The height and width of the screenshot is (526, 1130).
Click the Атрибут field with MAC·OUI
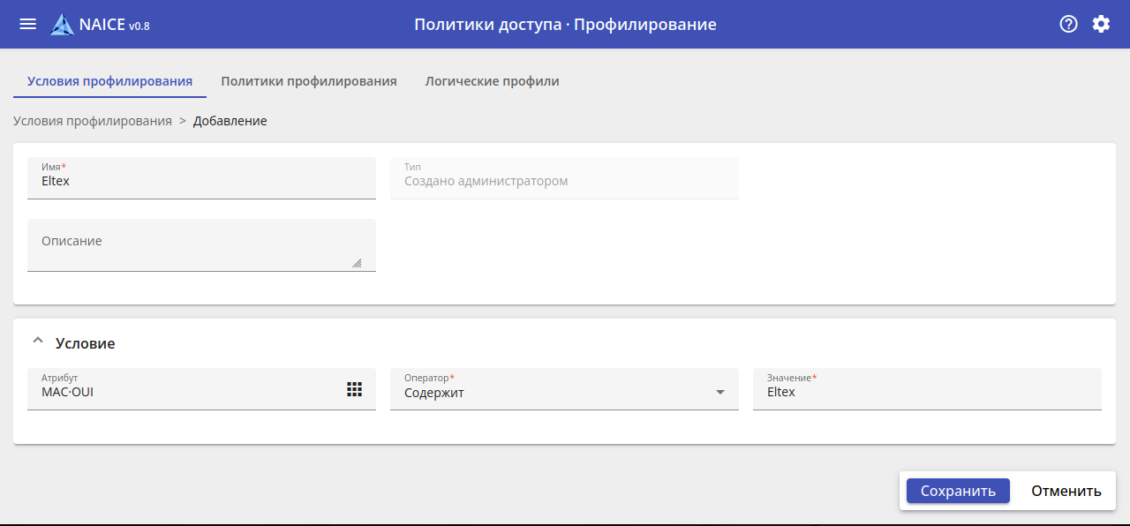185,393
